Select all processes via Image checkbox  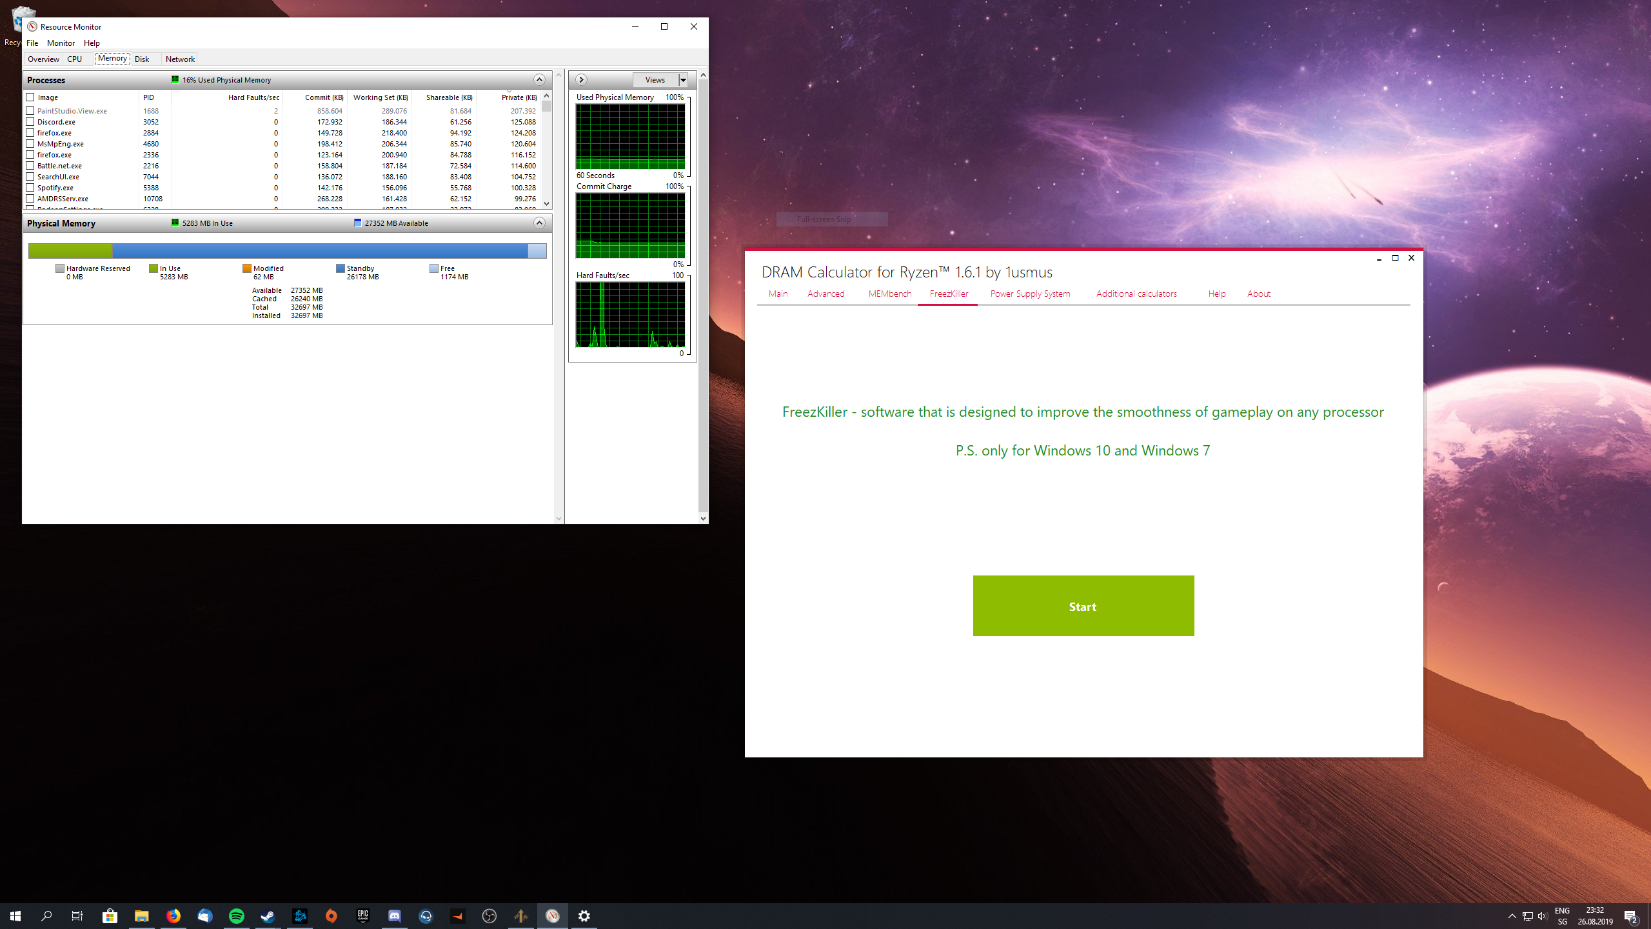(x=30, y=97)
